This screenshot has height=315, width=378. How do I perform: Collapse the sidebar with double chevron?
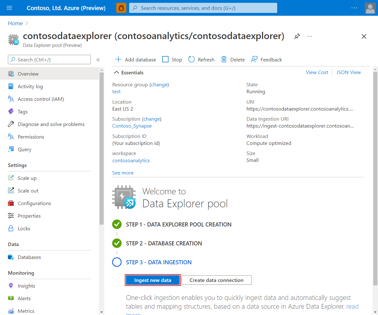(98, 60)
